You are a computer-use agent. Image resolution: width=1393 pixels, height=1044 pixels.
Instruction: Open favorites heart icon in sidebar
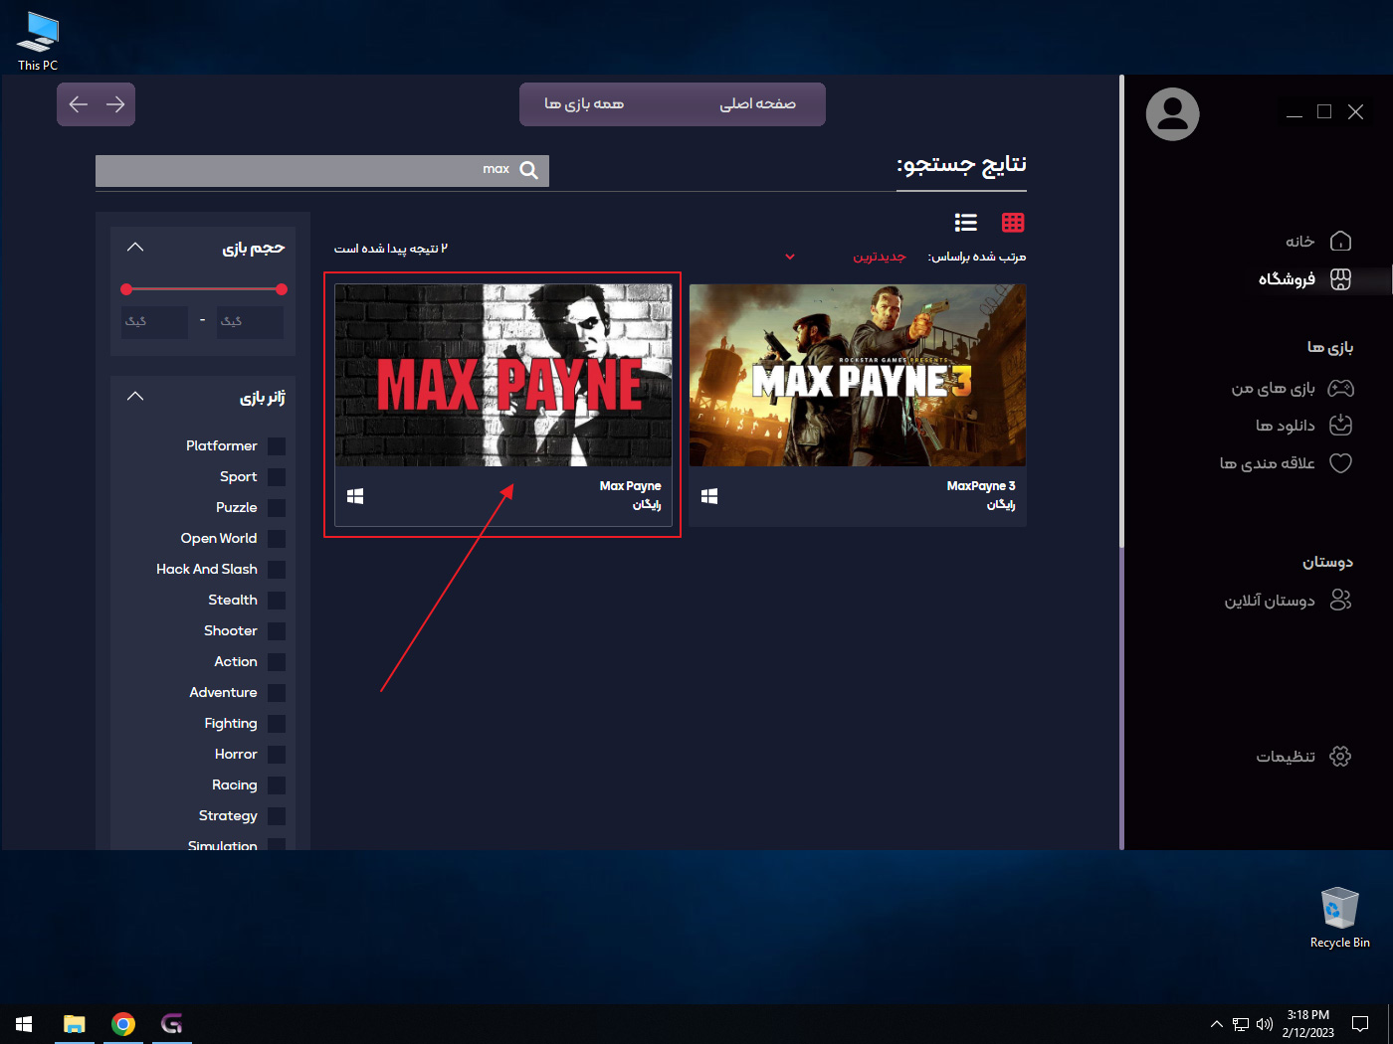1340,463
